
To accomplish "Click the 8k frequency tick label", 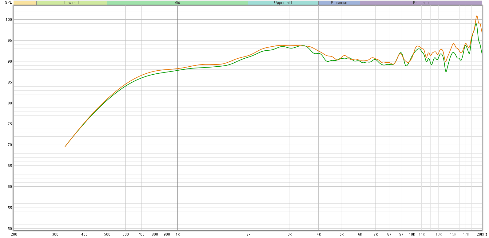I will (x=389, y=234).
